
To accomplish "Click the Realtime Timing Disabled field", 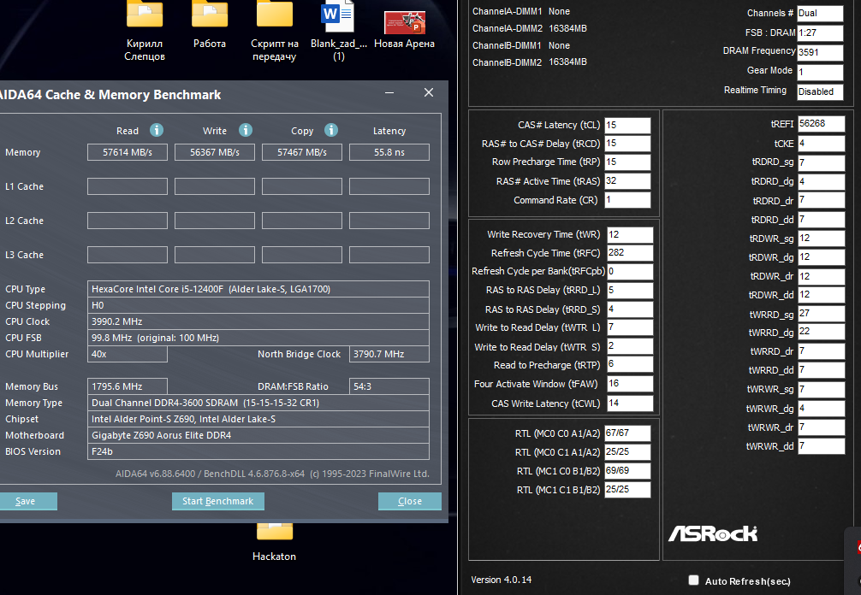I will coord(820,91).
